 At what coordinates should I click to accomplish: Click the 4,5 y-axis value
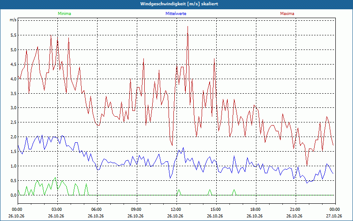14,64
